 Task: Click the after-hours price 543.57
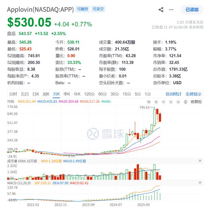click(25, 33)
